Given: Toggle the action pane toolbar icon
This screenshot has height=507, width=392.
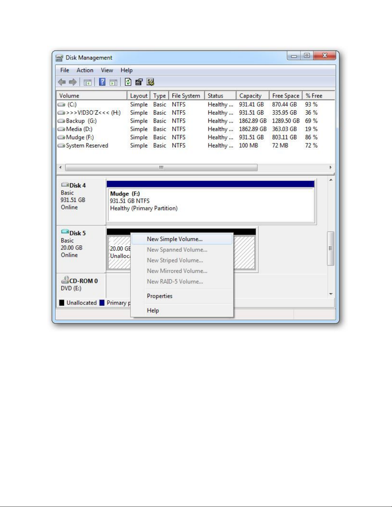Looking at the screenshot, I should pyautogui.click(x=113, y=82).
